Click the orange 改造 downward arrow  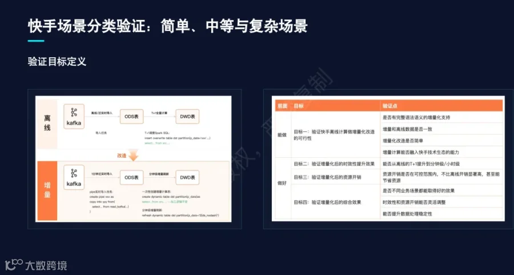[x=134, y=155]
